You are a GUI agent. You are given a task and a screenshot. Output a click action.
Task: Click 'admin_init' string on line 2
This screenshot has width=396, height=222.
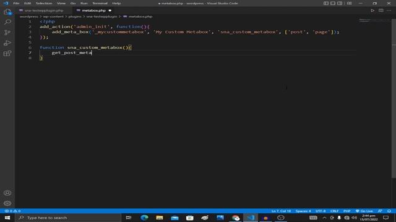click(x=92, y=27)
